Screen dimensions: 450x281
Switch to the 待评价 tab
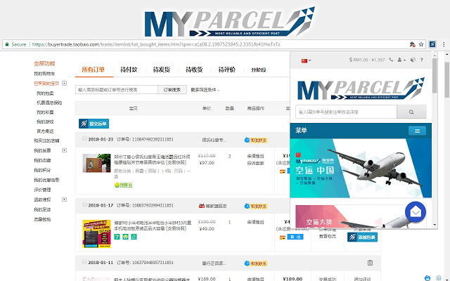[227, 70]
